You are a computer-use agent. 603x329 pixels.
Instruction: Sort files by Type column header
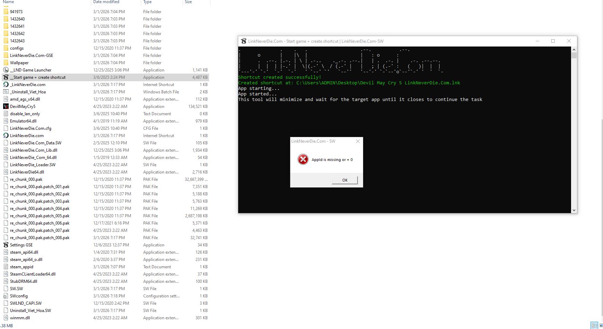tap(147, 2)
